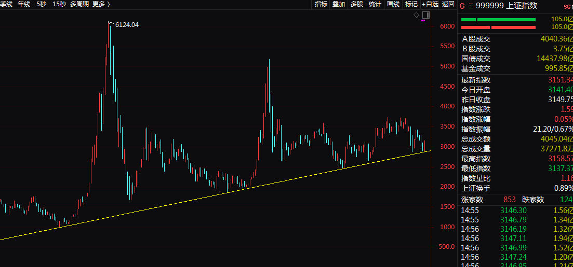Viewport: 573px width, 267px height.
Task: Click the small magenta marker under the layout icon
Action: (x=424, y=21)
